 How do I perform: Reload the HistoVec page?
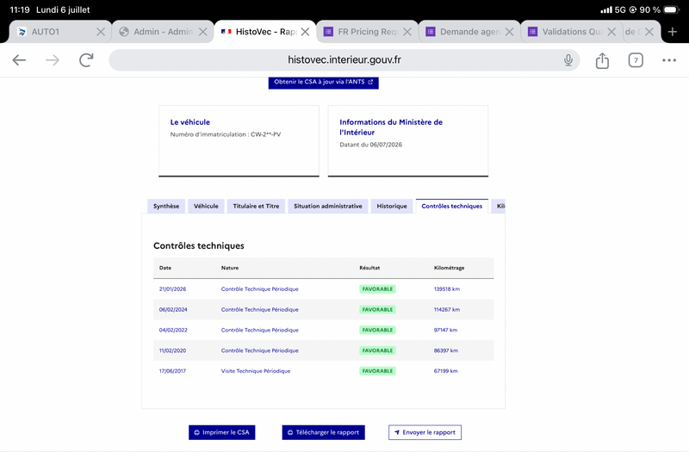(87, 60)
